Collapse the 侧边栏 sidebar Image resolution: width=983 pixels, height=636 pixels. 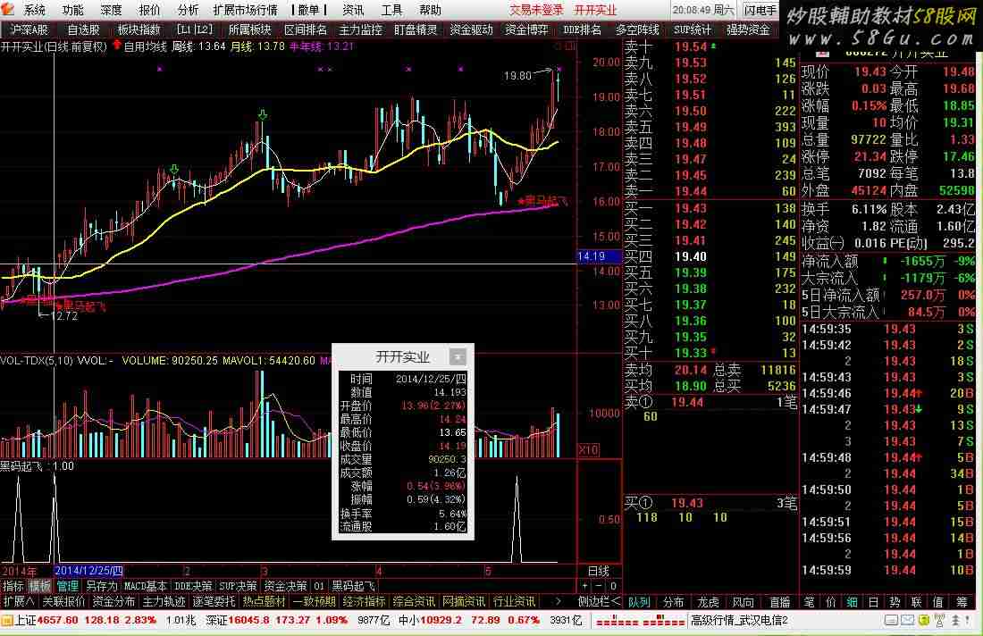click(x=600, y=602)
